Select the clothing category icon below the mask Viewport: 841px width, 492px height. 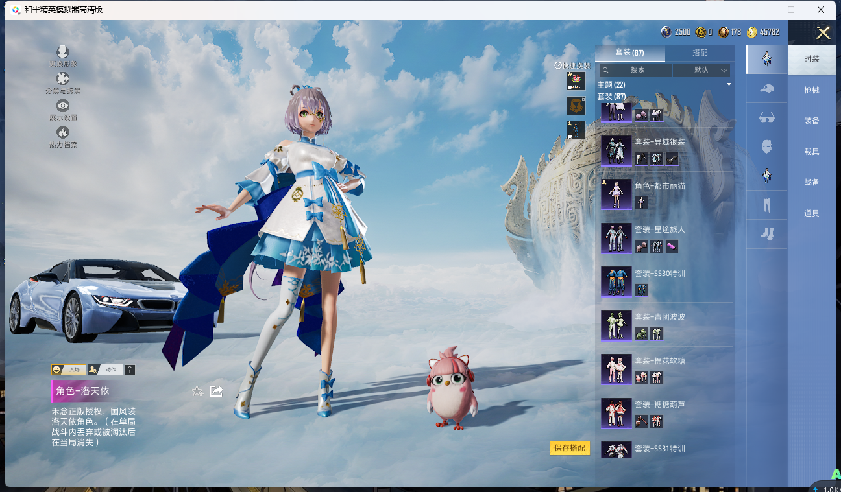(x=766, y=176)
